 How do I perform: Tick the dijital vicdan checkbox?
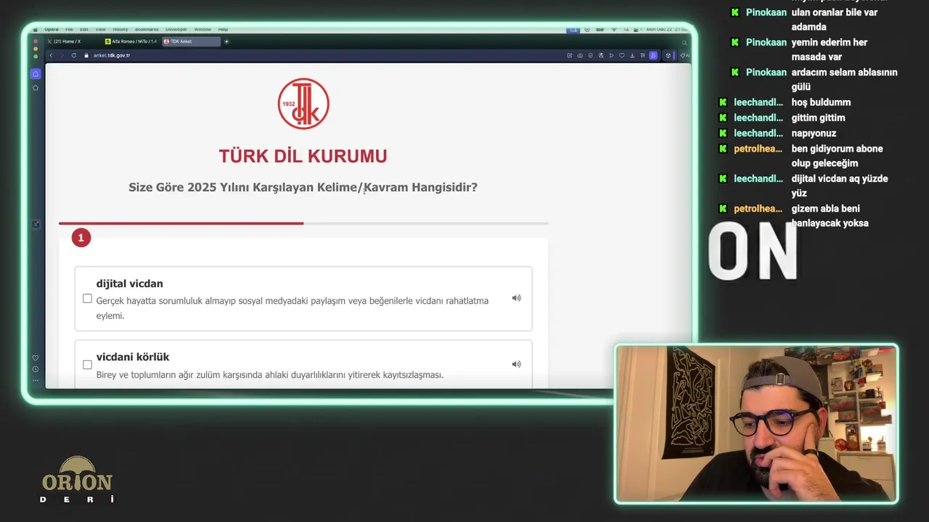pos(87,299)
